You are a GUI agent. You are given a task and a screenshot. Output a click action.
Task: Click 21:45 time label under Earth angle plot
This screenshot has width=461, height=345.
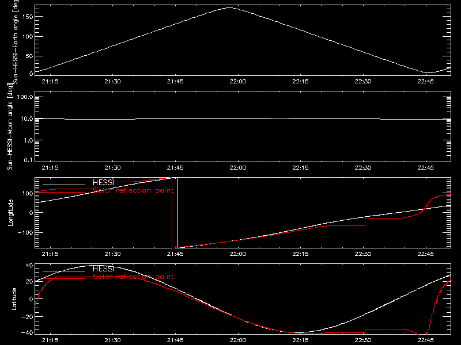pos(175,81)
